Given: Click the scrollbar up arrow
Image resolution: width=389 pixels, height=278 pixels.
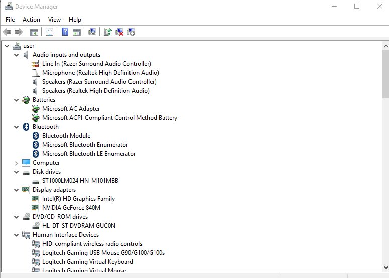Looking at the screenshot, I should click(x=386, y=46).
